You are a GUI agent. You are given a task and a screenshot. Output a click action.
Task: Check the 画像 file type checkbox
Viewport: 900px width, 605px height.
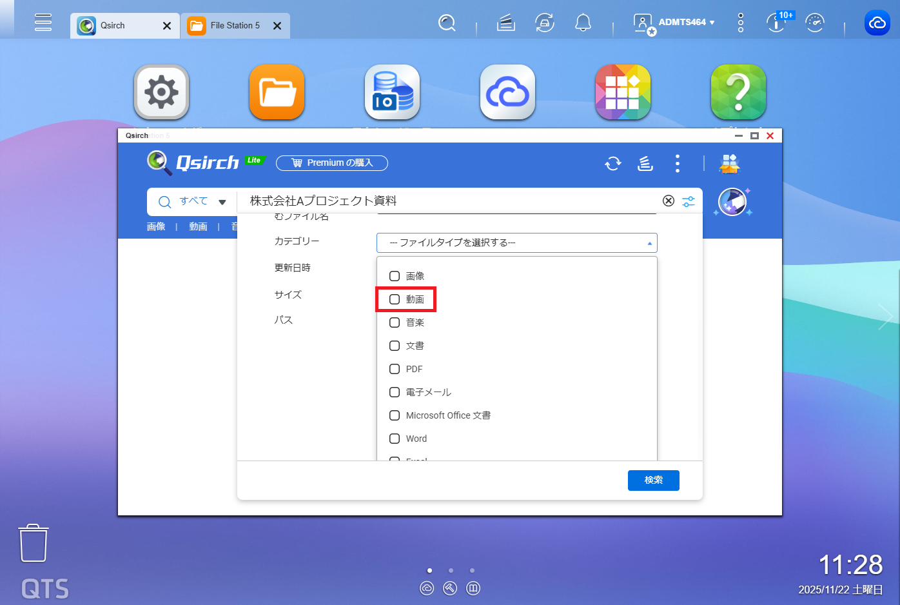[x=395, y=276]
